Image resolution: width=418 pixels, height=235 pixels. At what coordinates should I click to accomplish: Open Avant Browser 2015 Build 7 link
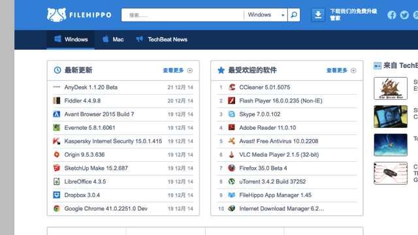point(99,114)
